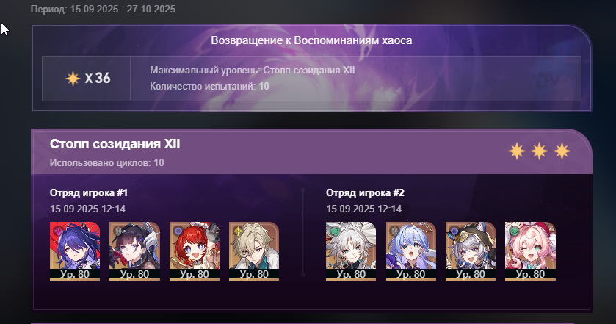Click the lightning element icon on Acheron's portrait

click(x=59, y=231)
